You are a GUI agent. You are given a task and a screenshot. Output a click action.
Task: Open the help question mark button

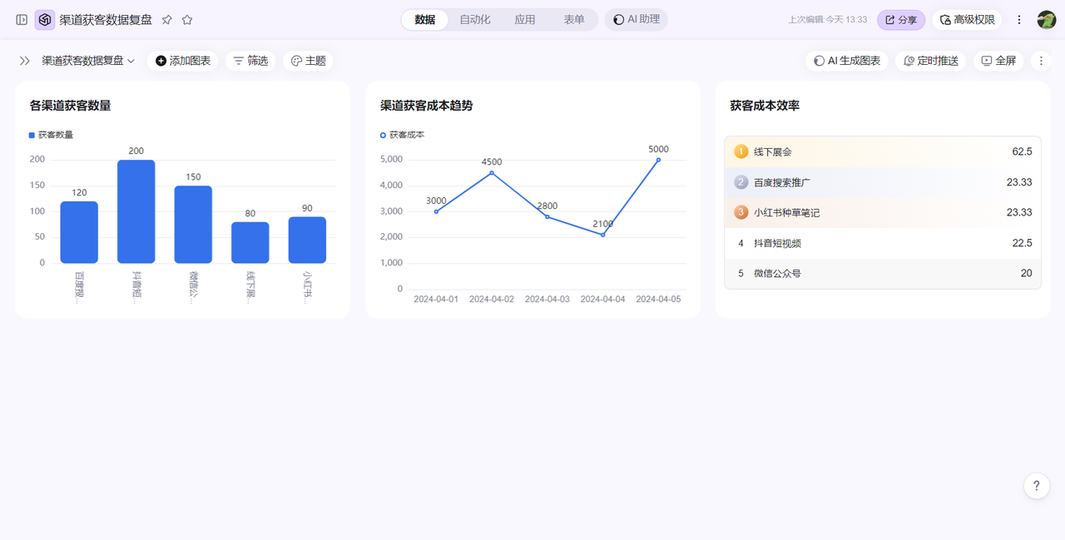[1036, 485]
